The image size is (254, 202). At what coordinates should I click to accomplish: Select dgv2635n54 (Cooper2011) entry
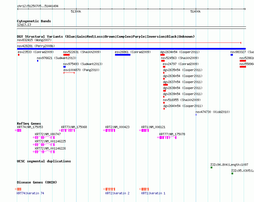(x=183, y=70)
